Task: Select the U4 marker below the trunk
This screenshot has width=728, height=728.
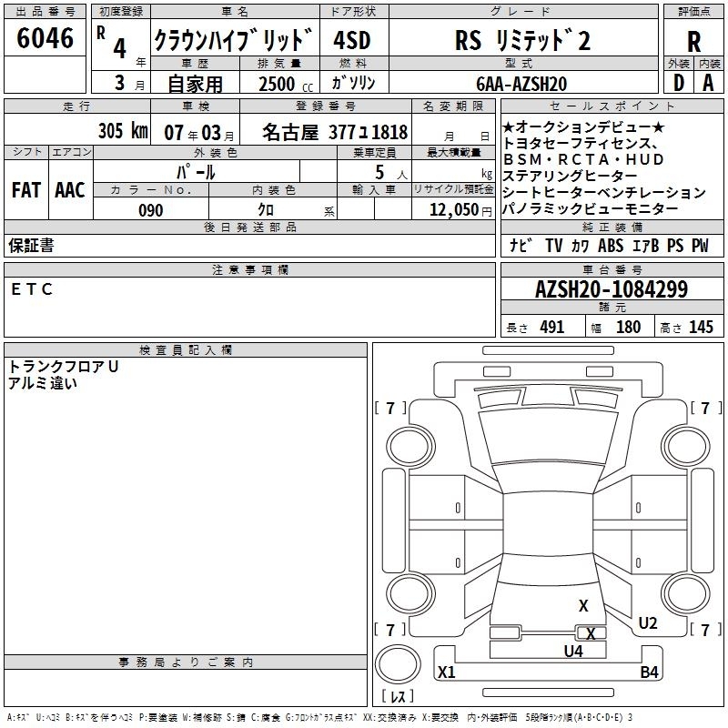Action: [x=572, y=651]
